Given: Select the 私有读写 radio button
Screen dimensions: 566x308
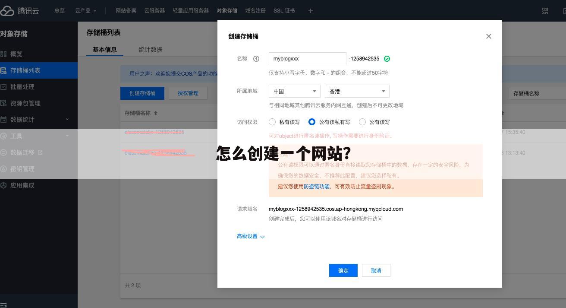Looking at the screenshot, I should 272,122.
